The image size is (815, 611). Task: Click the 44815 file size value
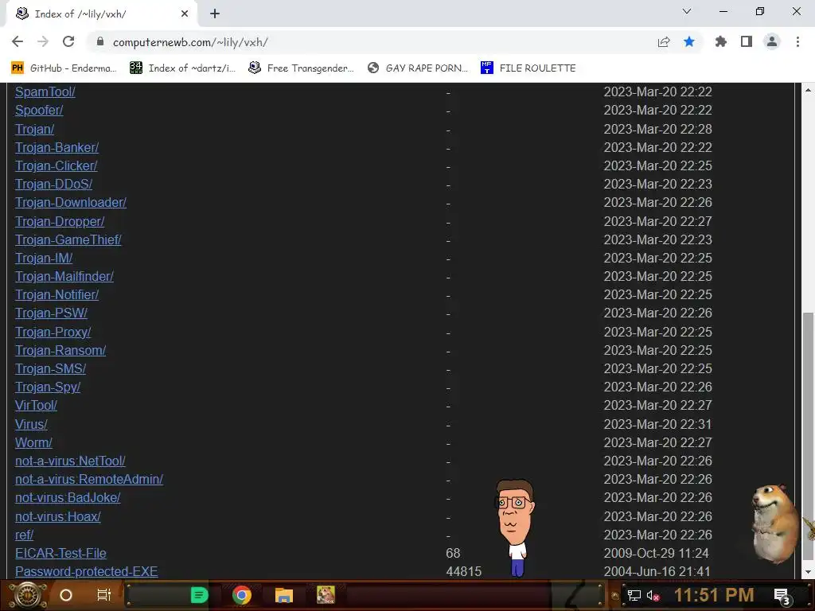(464, 571)
